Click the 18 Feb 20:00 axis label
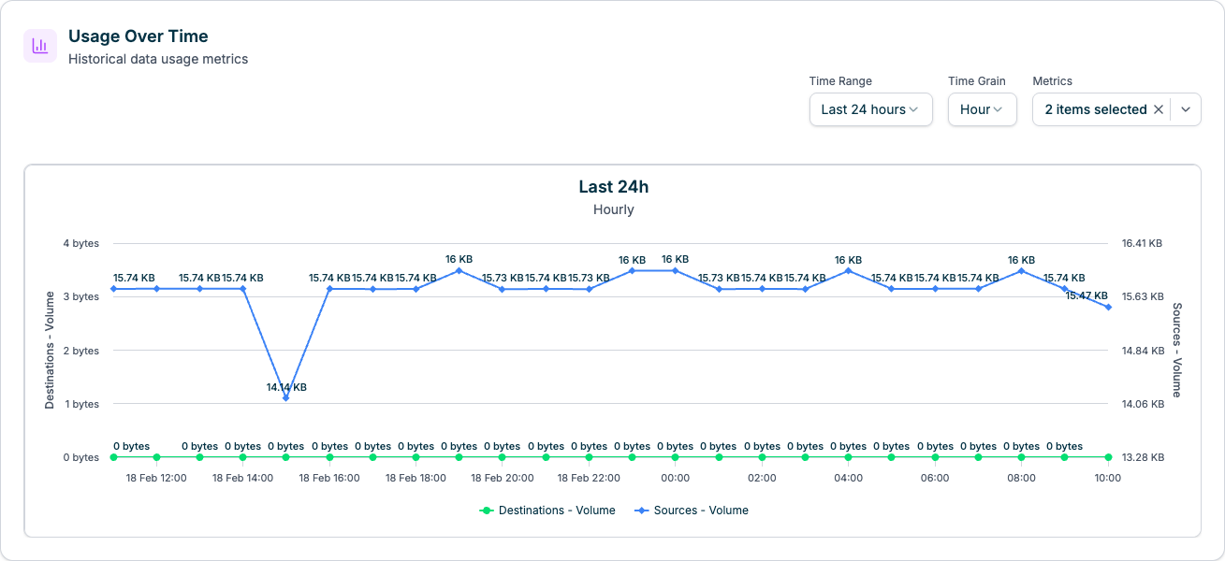 point(501,478)
